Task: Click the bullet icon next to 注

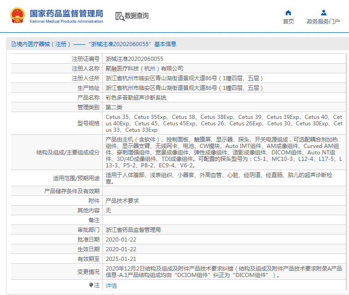Action: click(x=91, y=285)
